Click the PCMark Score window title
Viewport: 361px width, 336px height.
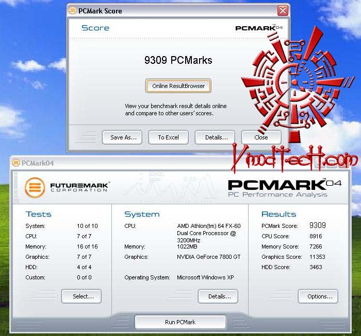100,11
